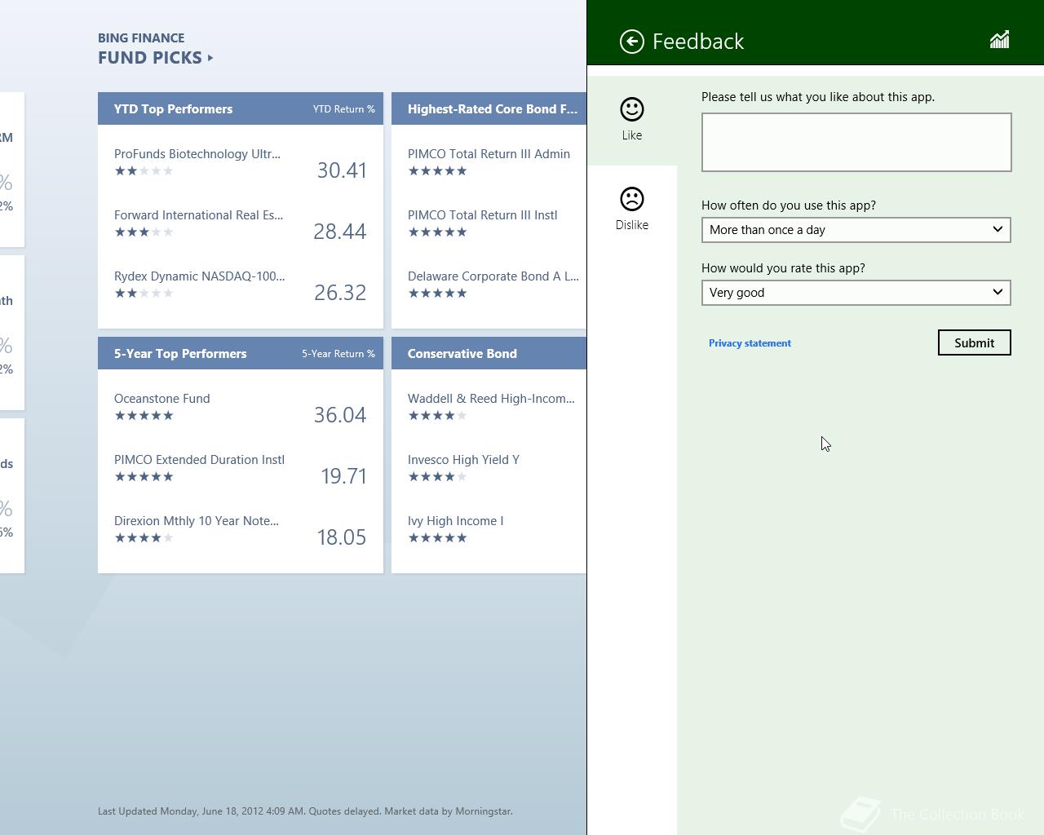The width and height of the screenshot is (1044, 835).
Task: Click the 26.32 return value
Action: (x=340, y=293)
